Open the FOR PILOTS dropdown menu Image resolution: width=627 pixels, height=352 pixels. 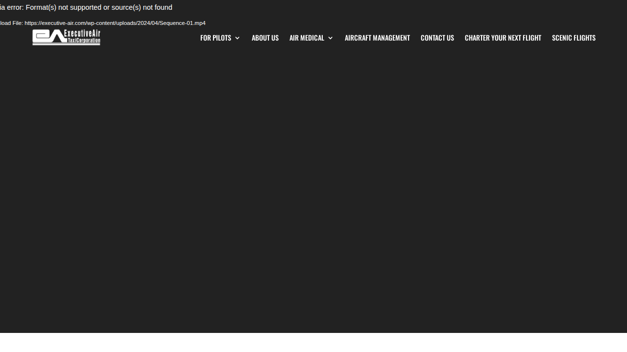point(216,37)
